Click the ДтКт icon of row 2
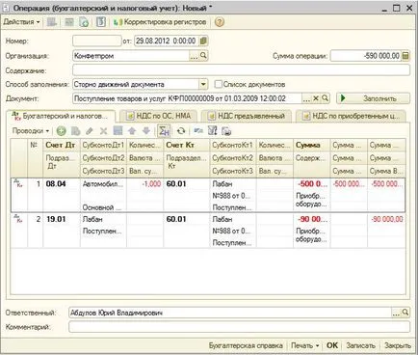Image resolution: width=418 pixels, height=355 pixels. coord(18,219)
